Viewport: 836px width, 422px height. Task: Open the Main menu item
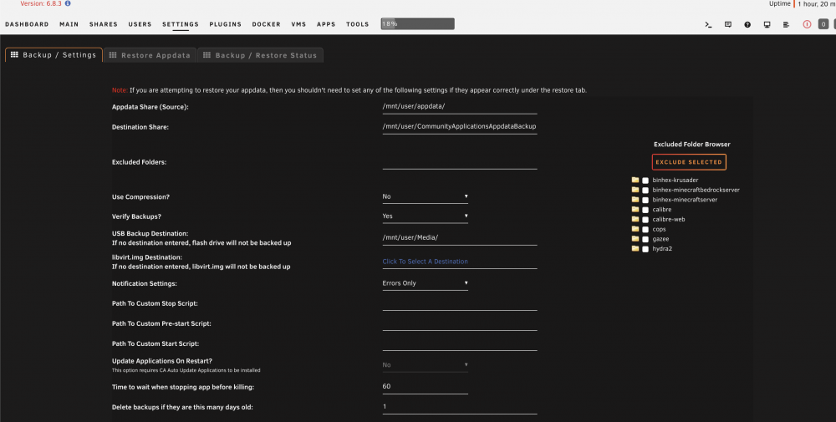pos(69,24)
